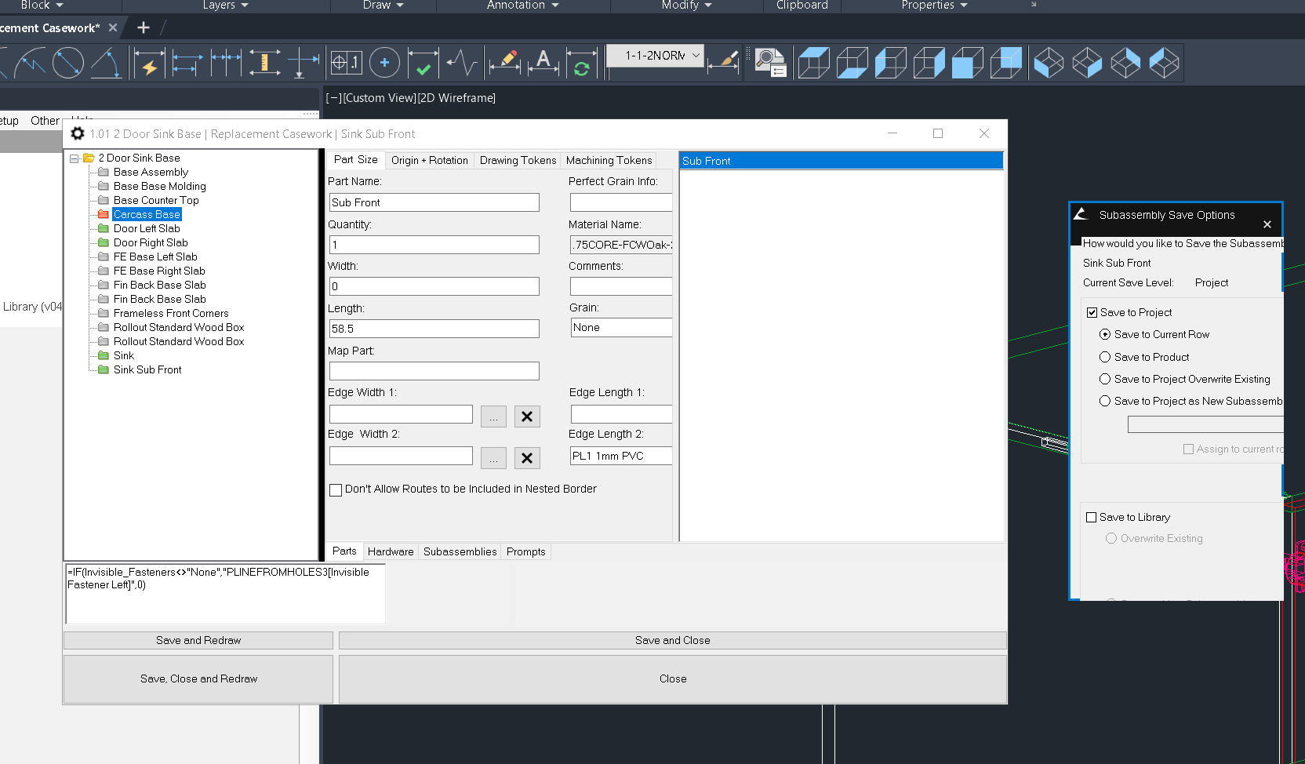Click into the Length input field
The width and height of the screenshot is (1305, 764).
[434, 329]
